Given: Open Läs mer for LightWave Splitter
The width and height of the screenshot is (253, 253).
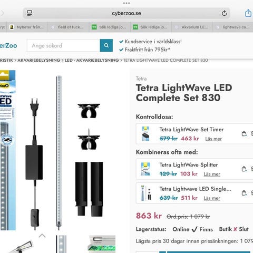Looking at the screenshot, I should pyautogui.click(x=212, y=174).
